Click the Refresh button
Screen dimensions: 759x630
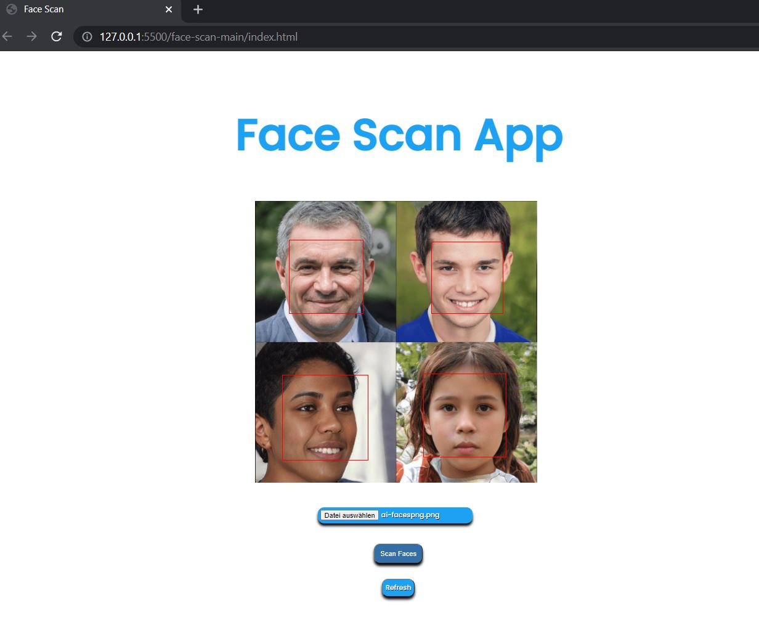397,587
